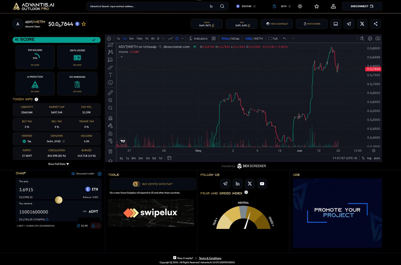Image resolution: width=401 pixels, height=265 pixels.
Task: Select the 1h timeframe
Action: pyautogui.click(x=147, y=38)
